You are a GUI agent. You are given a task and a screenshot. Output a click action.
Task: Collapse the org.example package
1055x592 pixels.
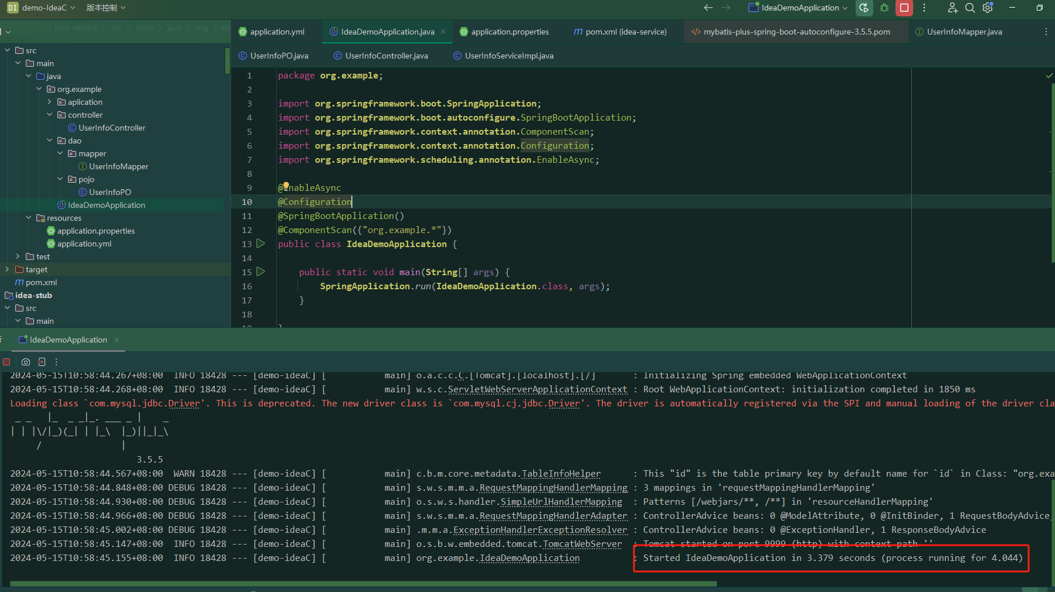click(39, 89)
